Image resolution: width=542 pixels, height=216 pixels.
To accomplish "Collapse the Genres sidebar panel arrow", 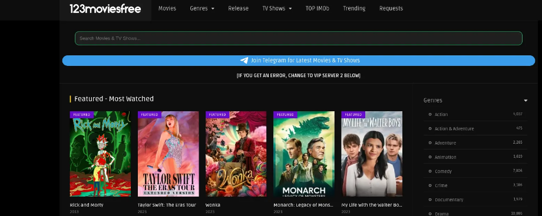I will click(526, 101).
